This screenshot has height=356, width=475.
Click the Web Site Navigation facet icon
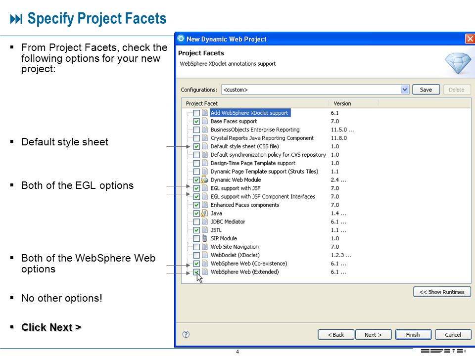[x=205, y=247]
